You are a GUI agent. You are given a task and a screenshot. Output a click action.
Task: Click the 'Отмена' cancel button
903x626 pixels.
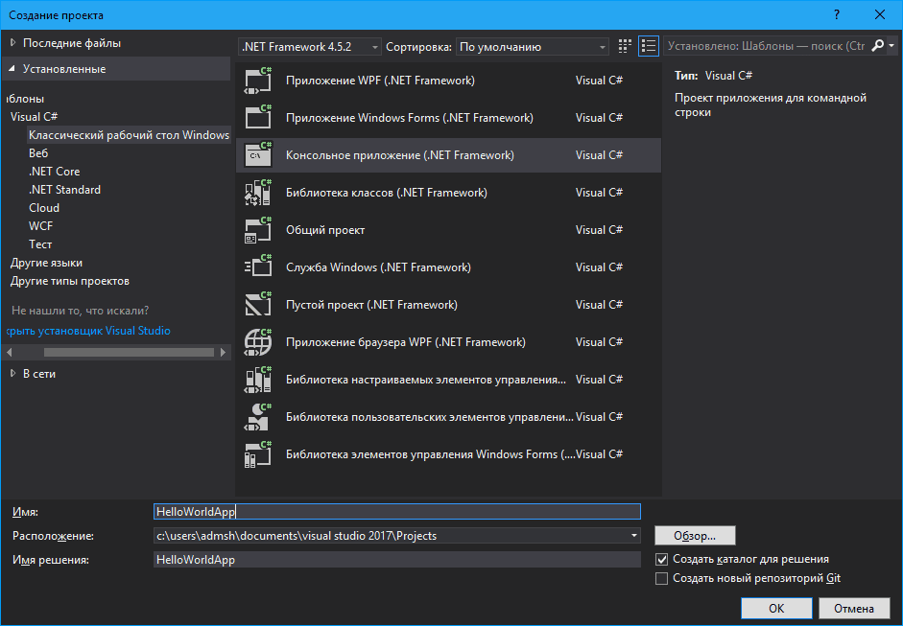pyautogui.click(x=854, y=608)
